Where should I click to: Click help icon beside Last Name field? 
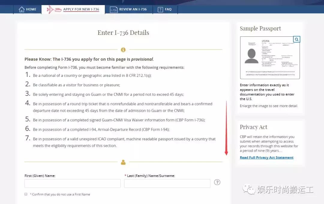pyautogui.click(x=217, y=182)
